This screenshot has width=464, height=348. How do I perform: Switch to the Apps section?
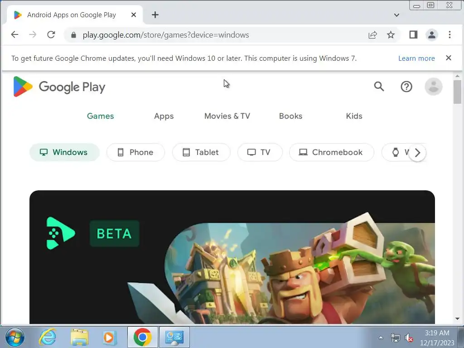point(164,116)
